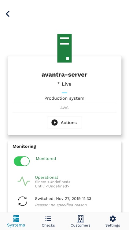Go to the Settings tab
Image resolution: width=129 pixels, height=230 pixels.
(x=112, y=221)
